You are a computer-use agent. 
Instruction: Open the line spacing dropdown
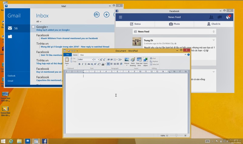(x=120, y=60)
